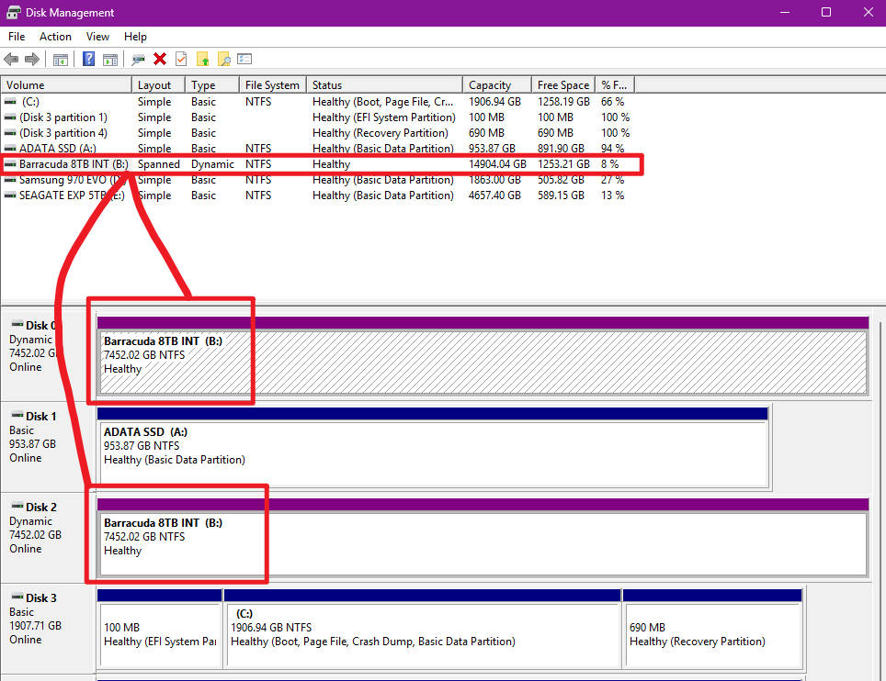
Task: Click the Disk 2 Dynamic 7452.02 GB label
Action: click(x=48, y=538)
